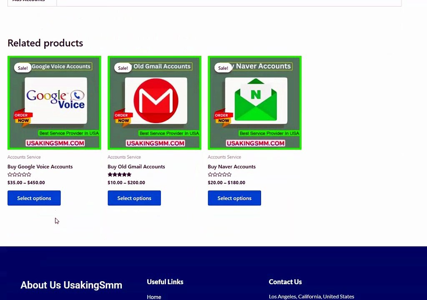Select options for Google Voice Accounts
Screen dimensions: 427x300
pos(34,198)
